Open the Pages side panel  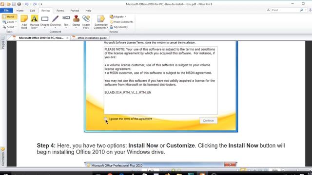click(3, 43)
